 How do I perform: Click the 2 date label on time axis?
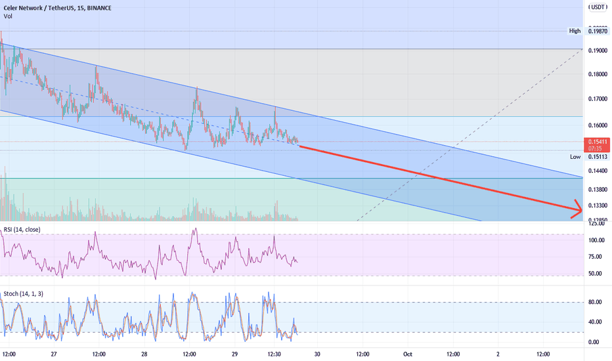pyautogui.click(x=498, y=354)
